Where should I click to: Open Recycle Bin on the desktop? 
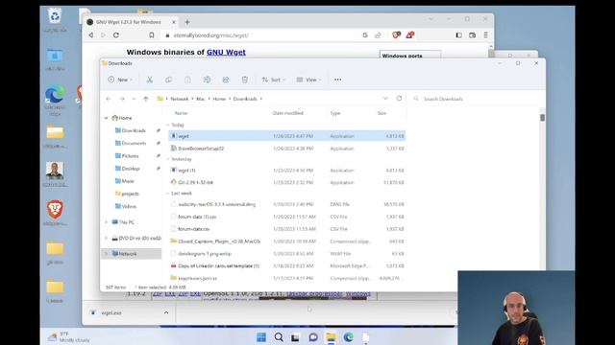pos(55,19)
